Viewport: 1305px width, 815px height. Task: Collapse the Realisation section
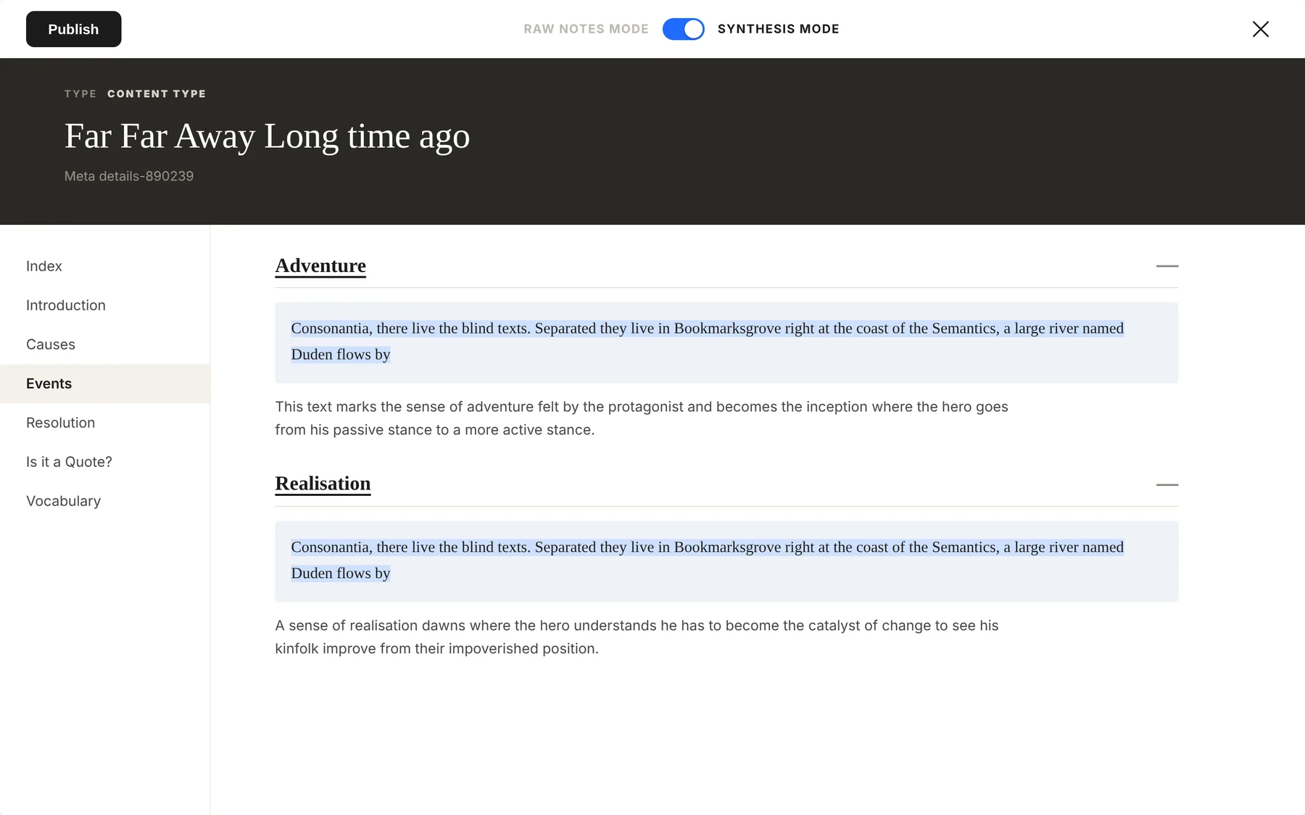click(x=1167, y=484)
